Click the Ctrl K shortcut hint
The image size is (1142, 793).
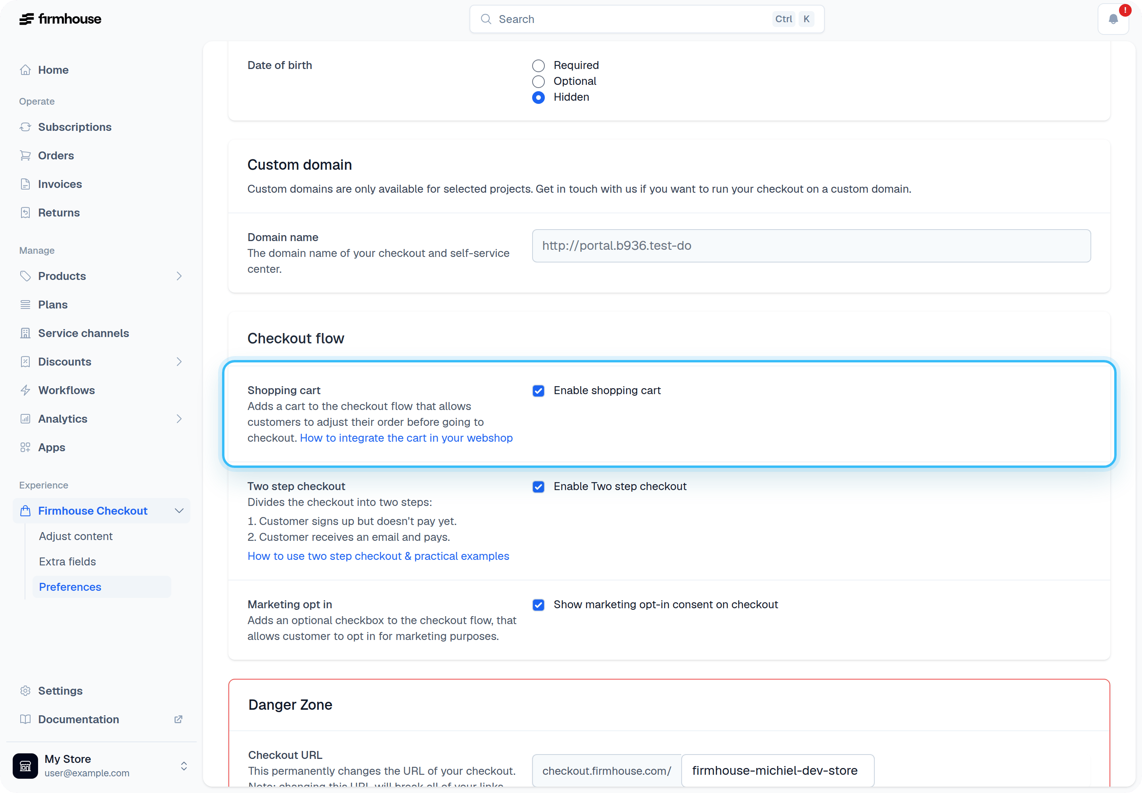(x=793, y=19)
